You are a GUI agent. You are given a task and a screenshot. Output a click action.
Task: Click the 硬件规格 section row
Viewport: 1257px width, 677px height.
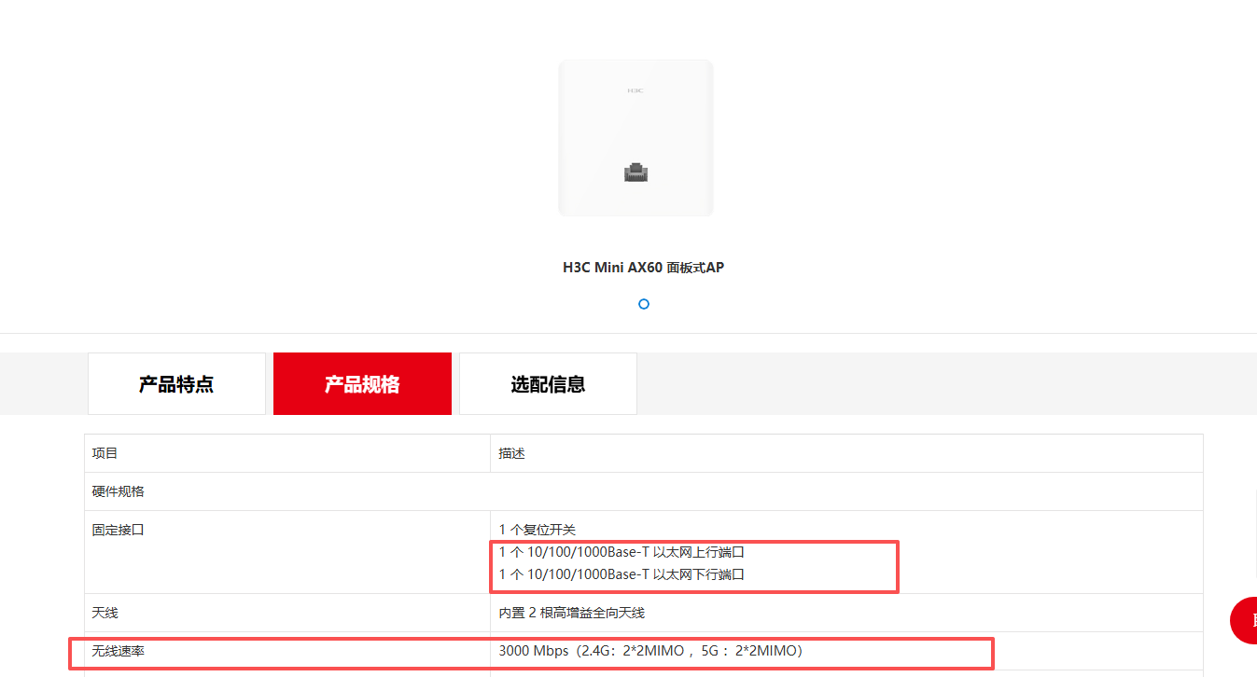click(643, 491)
